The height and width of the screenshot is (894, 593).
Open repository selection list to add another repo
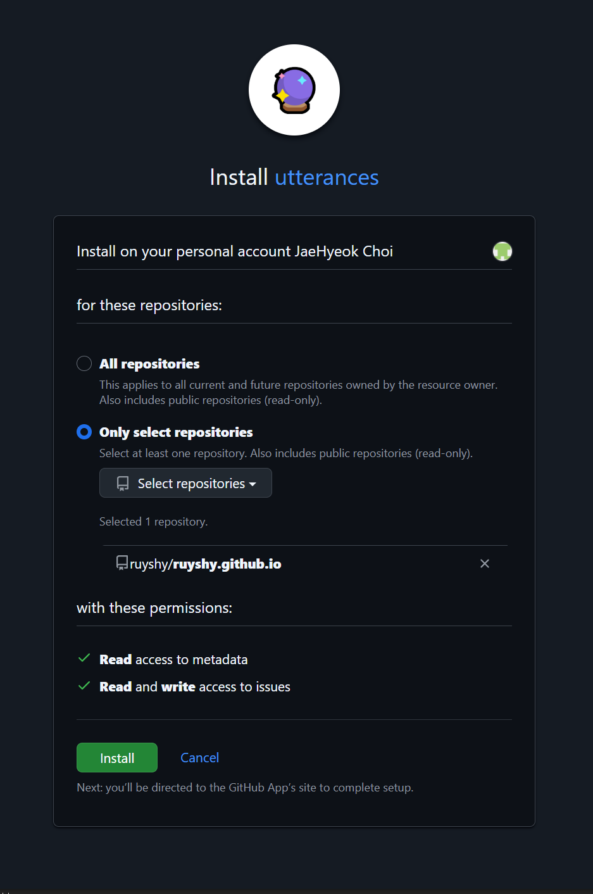point(185,482)
